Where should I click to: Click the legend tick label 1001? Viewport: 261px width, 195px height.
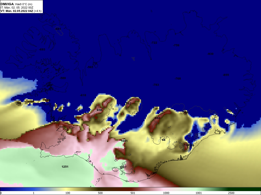(199, 193)
